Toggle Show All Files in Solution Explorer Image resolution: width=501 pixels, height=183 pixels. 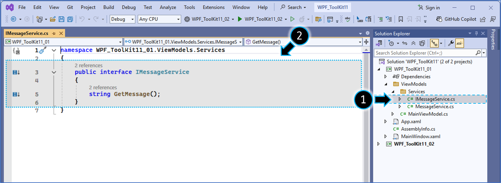click(x=422, y=43)
